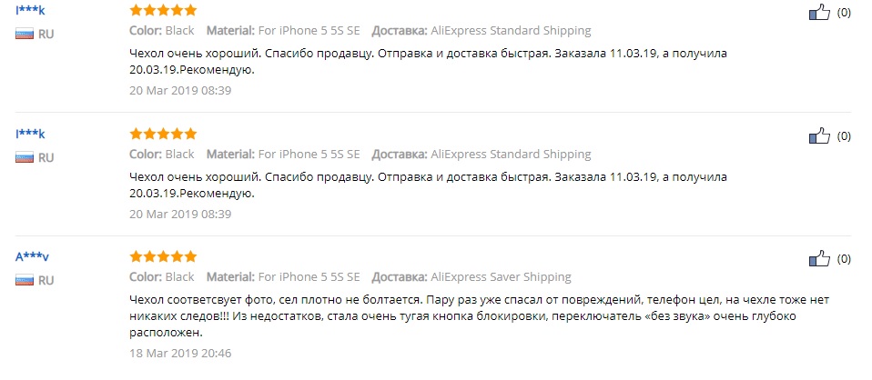Open first l***k reviewer profile
Screen dimensions: 872x380
pos(30,11)
